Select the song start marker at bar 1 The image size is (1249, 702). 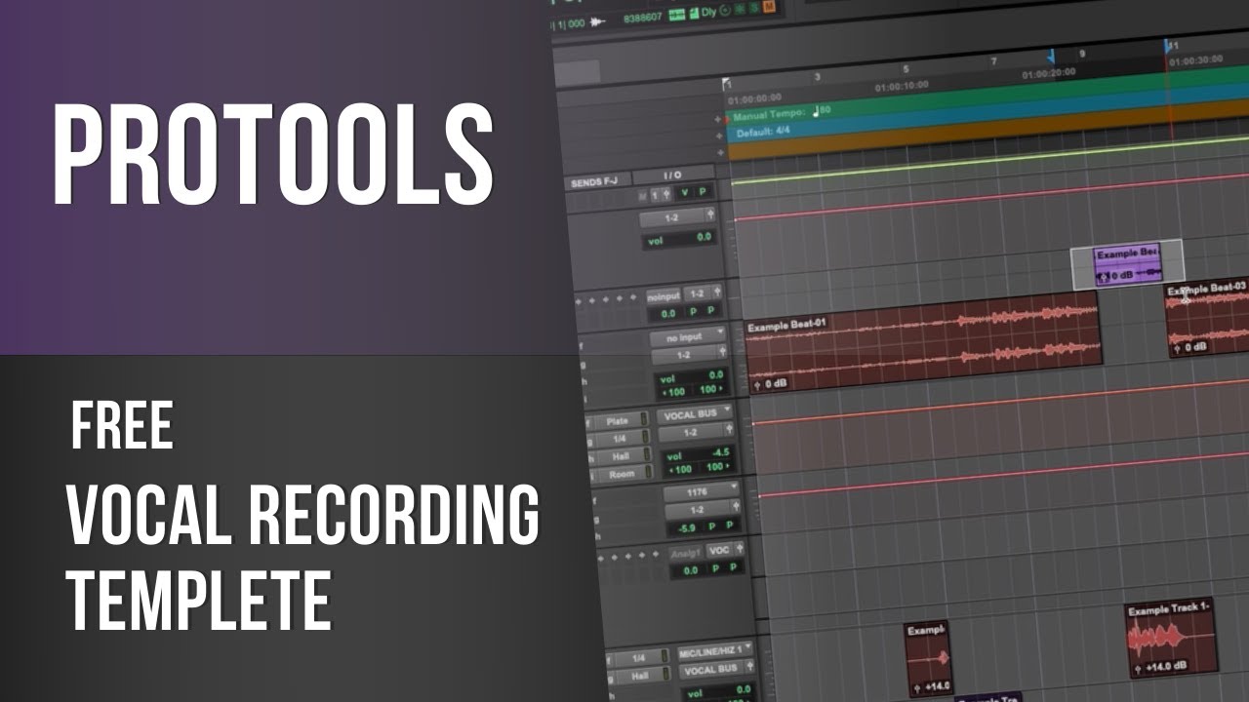tap(726, 85)
